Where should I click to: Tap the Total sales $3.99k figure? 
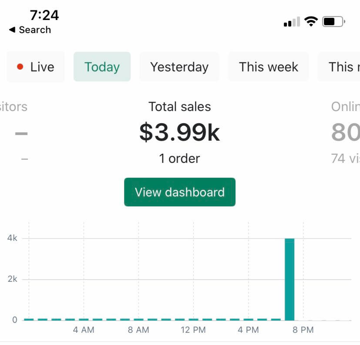point(179,132)
